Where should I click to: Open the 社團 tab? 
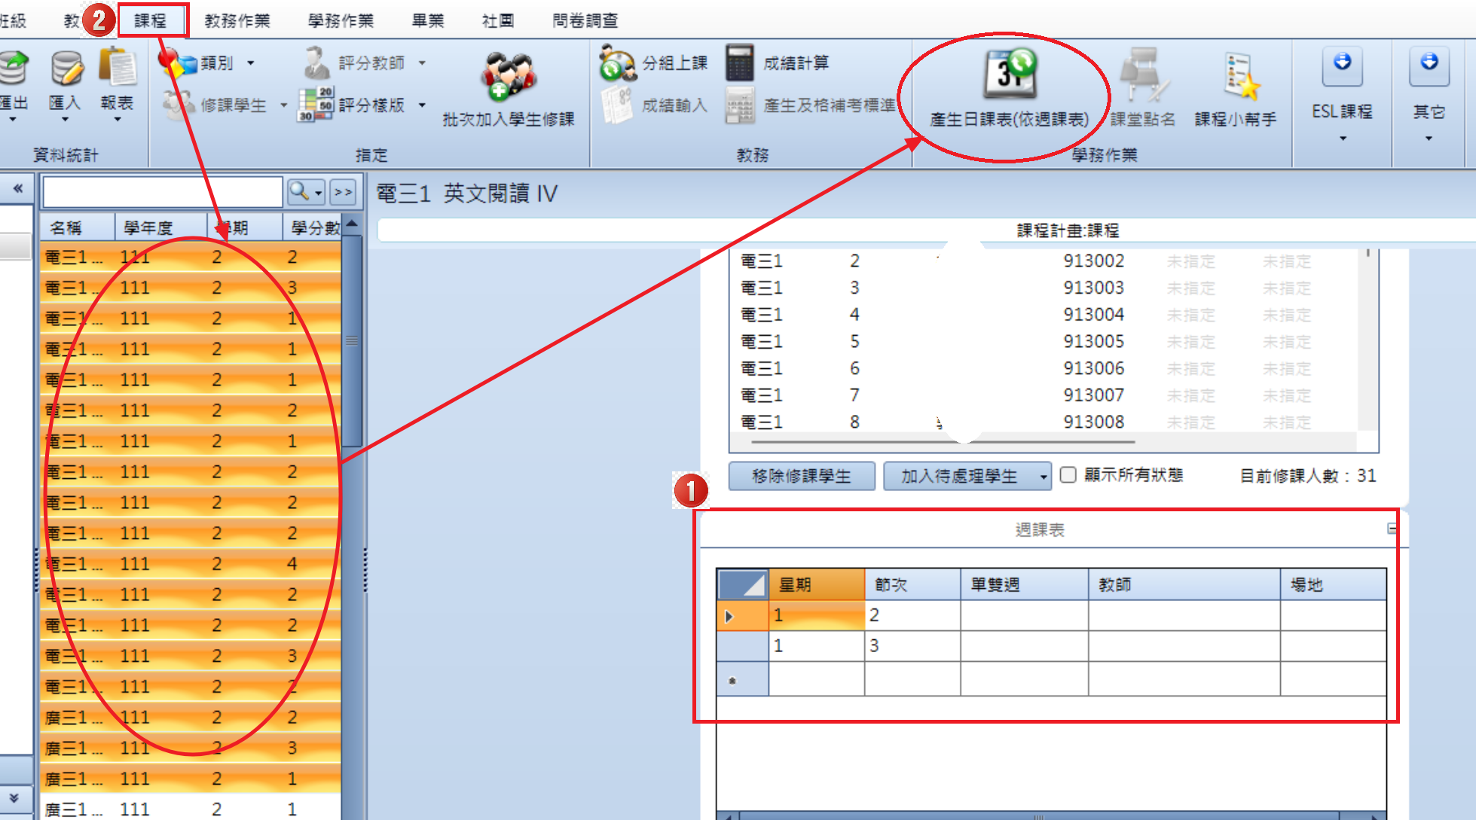coord(497,21)
